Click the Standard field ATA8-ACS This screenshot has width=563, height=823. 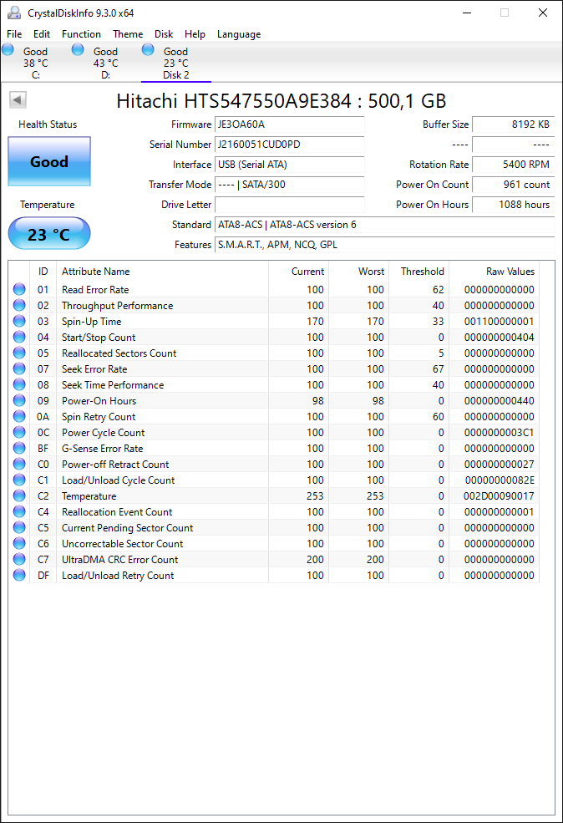coord(384,225)
